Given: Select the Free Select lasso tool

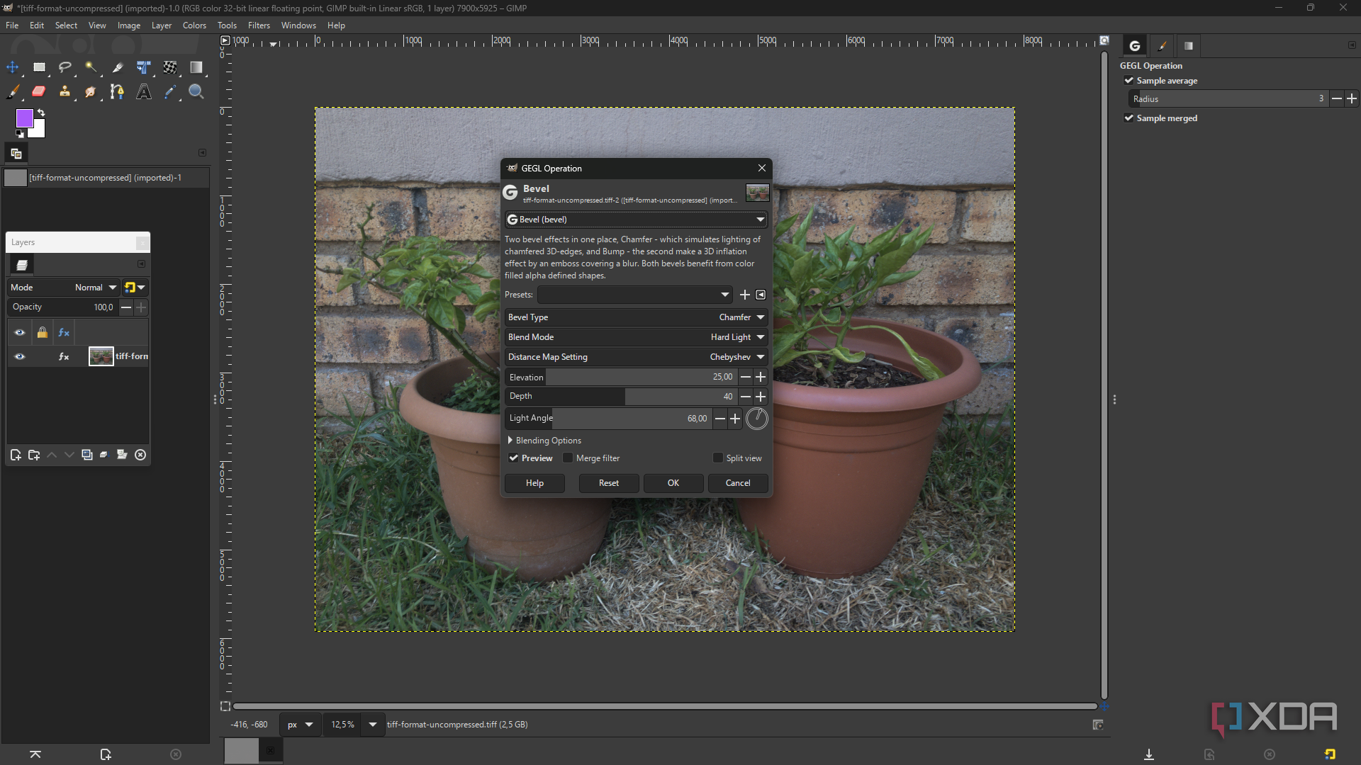Looking at the screenshot, I should coord(65,67).
